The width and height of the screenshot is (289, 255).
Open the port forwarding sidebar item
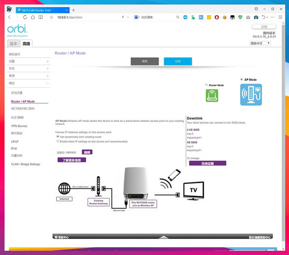23,108
